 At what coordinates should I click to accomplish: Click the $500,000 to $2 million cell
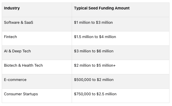pos(94,80)
